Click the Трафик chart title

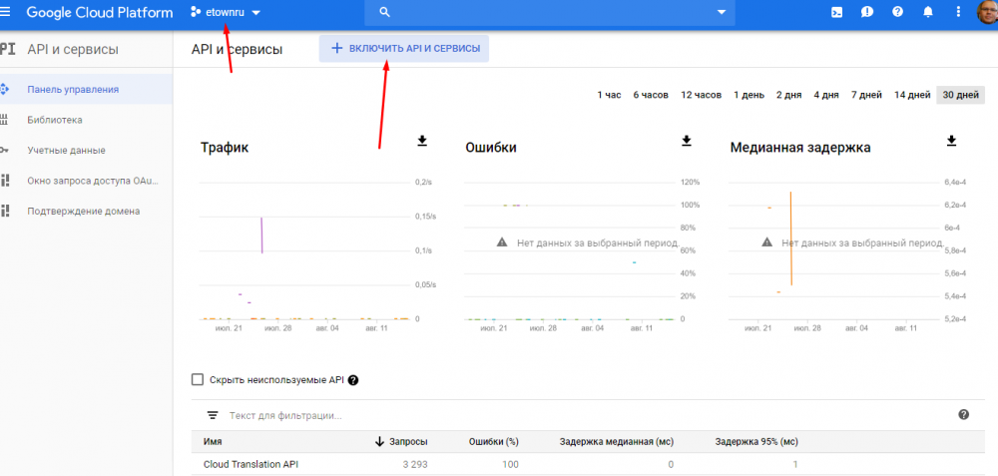coord(225,148)
